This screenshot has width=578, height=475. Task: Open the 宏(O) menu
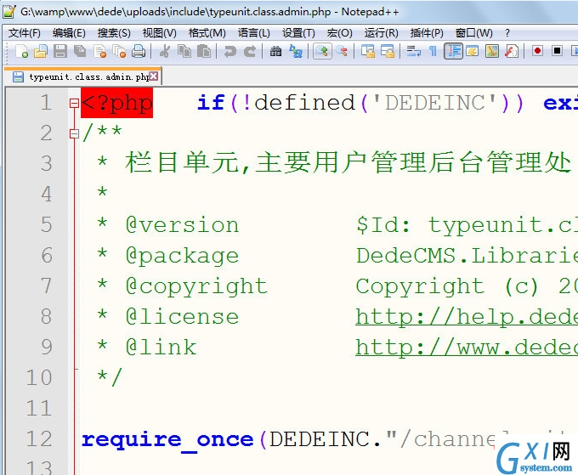click(339, 33)
